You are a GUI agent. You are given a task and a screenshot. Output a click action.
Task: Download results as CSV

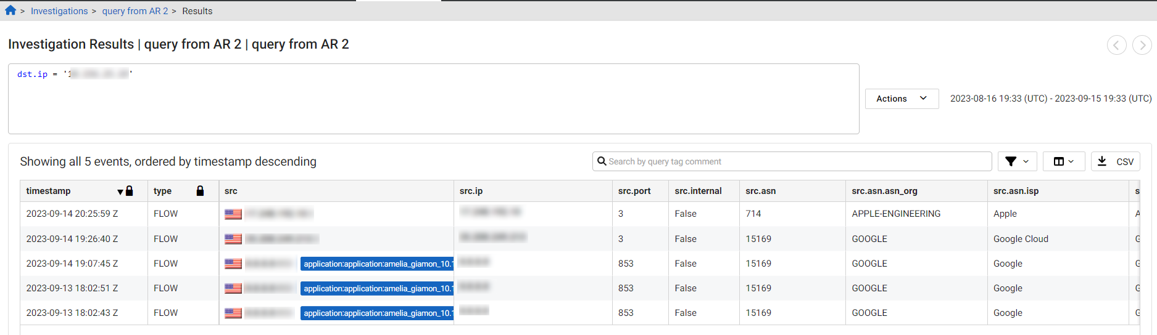pyautogui.click(x=1116, y=161)
